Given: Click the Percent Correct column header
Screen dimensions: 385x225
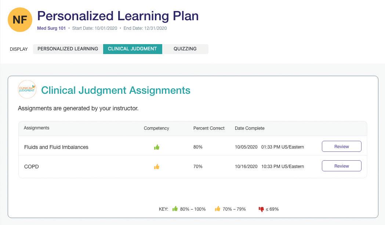Looking at the screenshot, I should (x=209, y=128).
